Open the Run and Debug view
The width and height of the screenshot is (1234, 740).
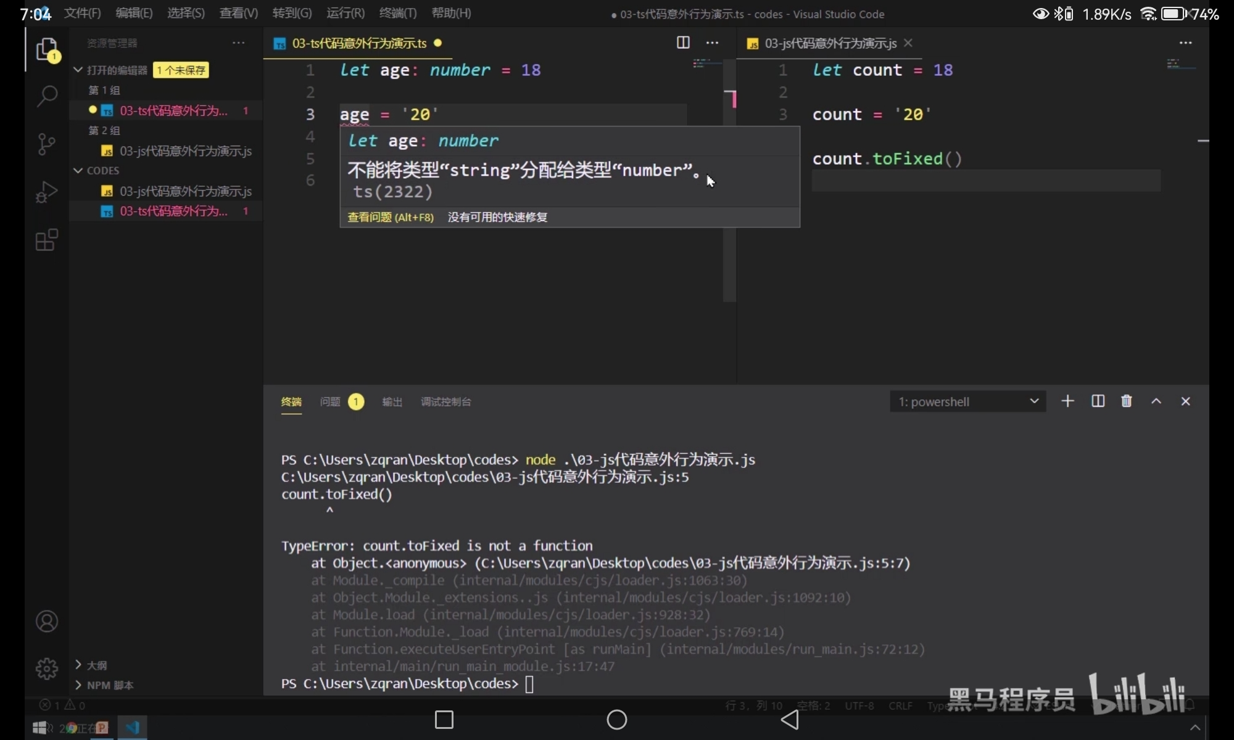[47, 192]
